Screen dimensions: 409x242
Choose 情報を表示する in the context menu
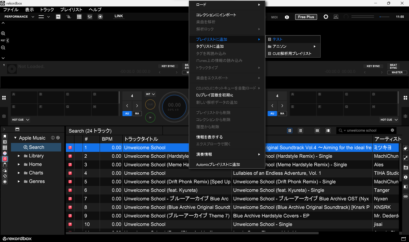pos(209,137)
